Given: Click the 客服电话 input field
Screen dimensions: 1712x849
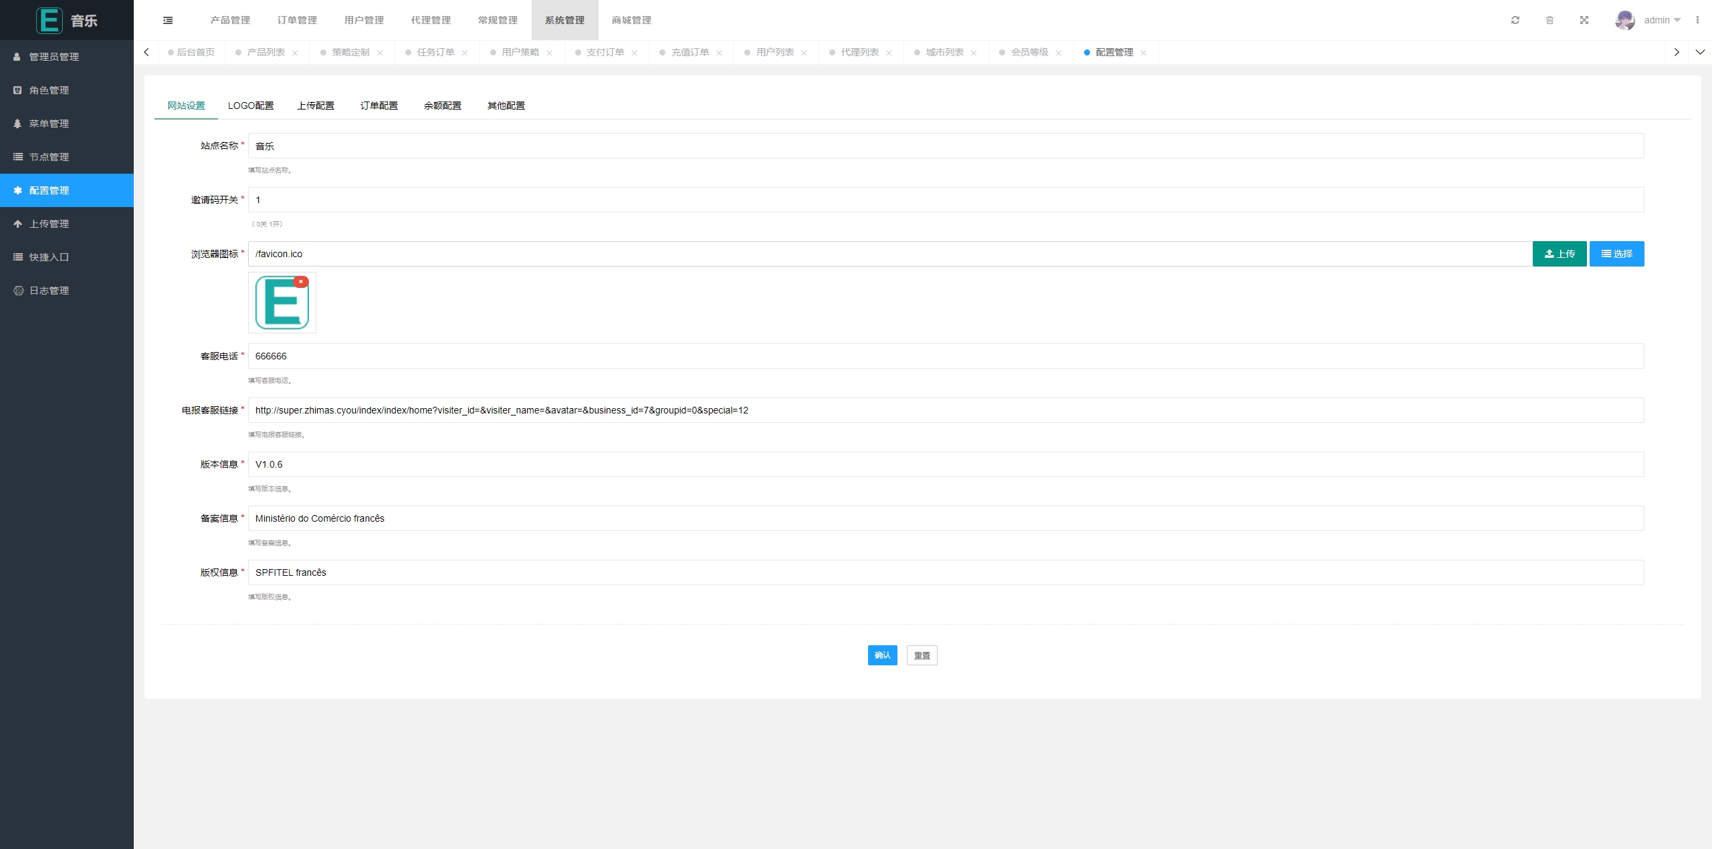Looking at the screenshot, I should (x=945, y=356).
